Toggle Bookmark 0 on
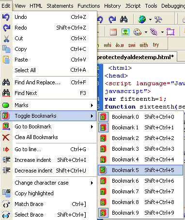Viewport: 185px width, 220px height. click(140, 117)
